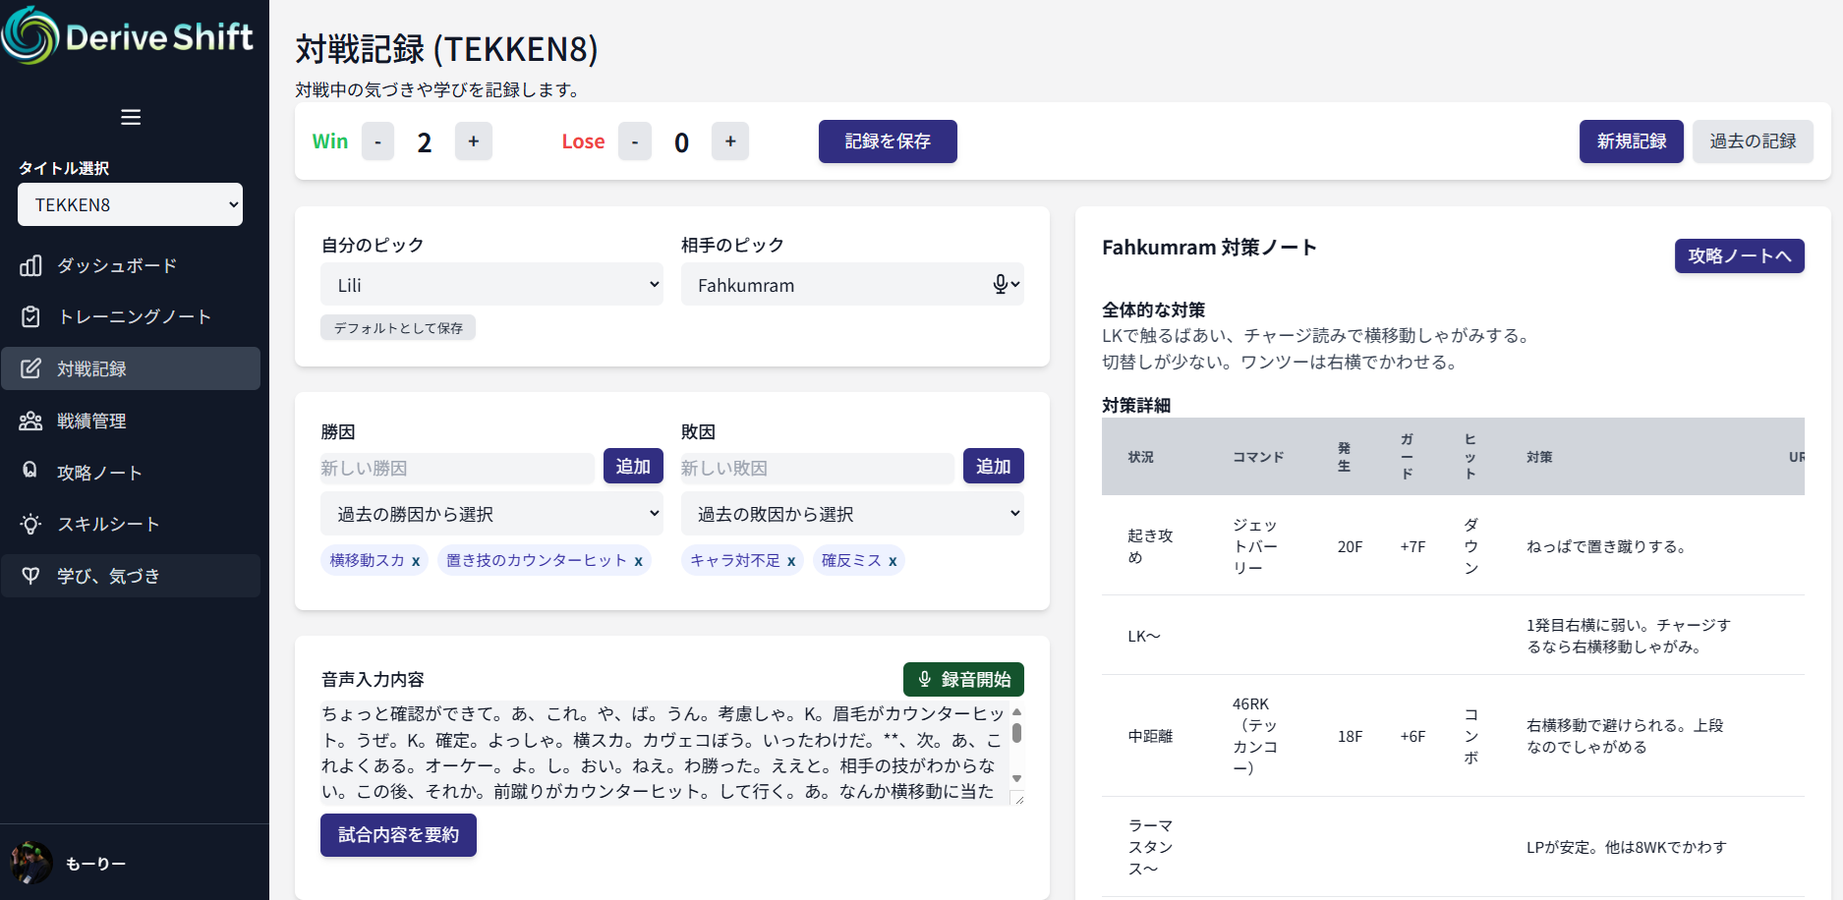Click the training note clipboard icon
Viewport: 1843px width, 900px height.
coord(30,316)
